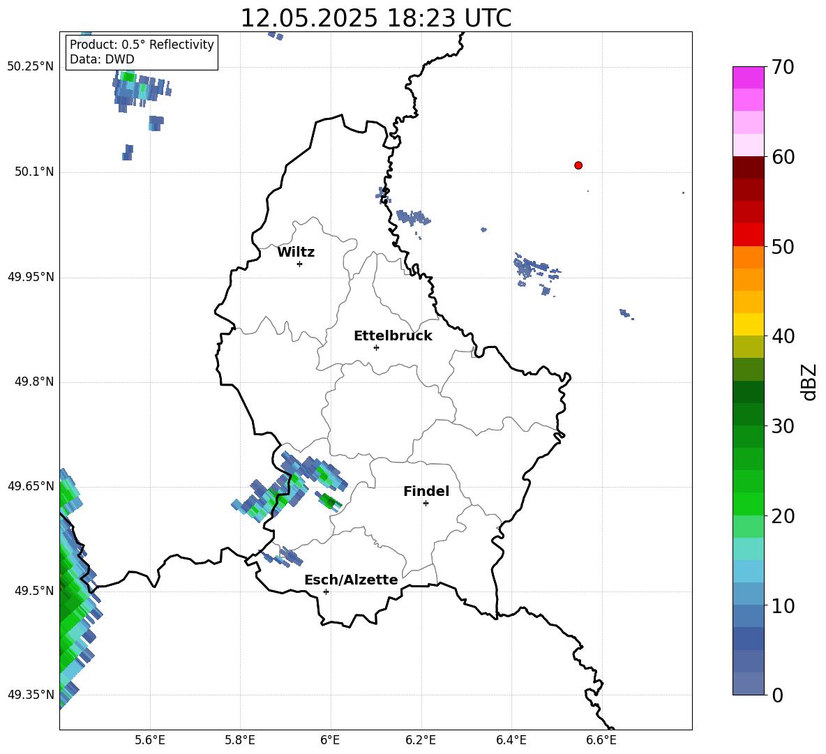Click the colorbar tick label 60
826x754 pixels.
click(783, 157)
